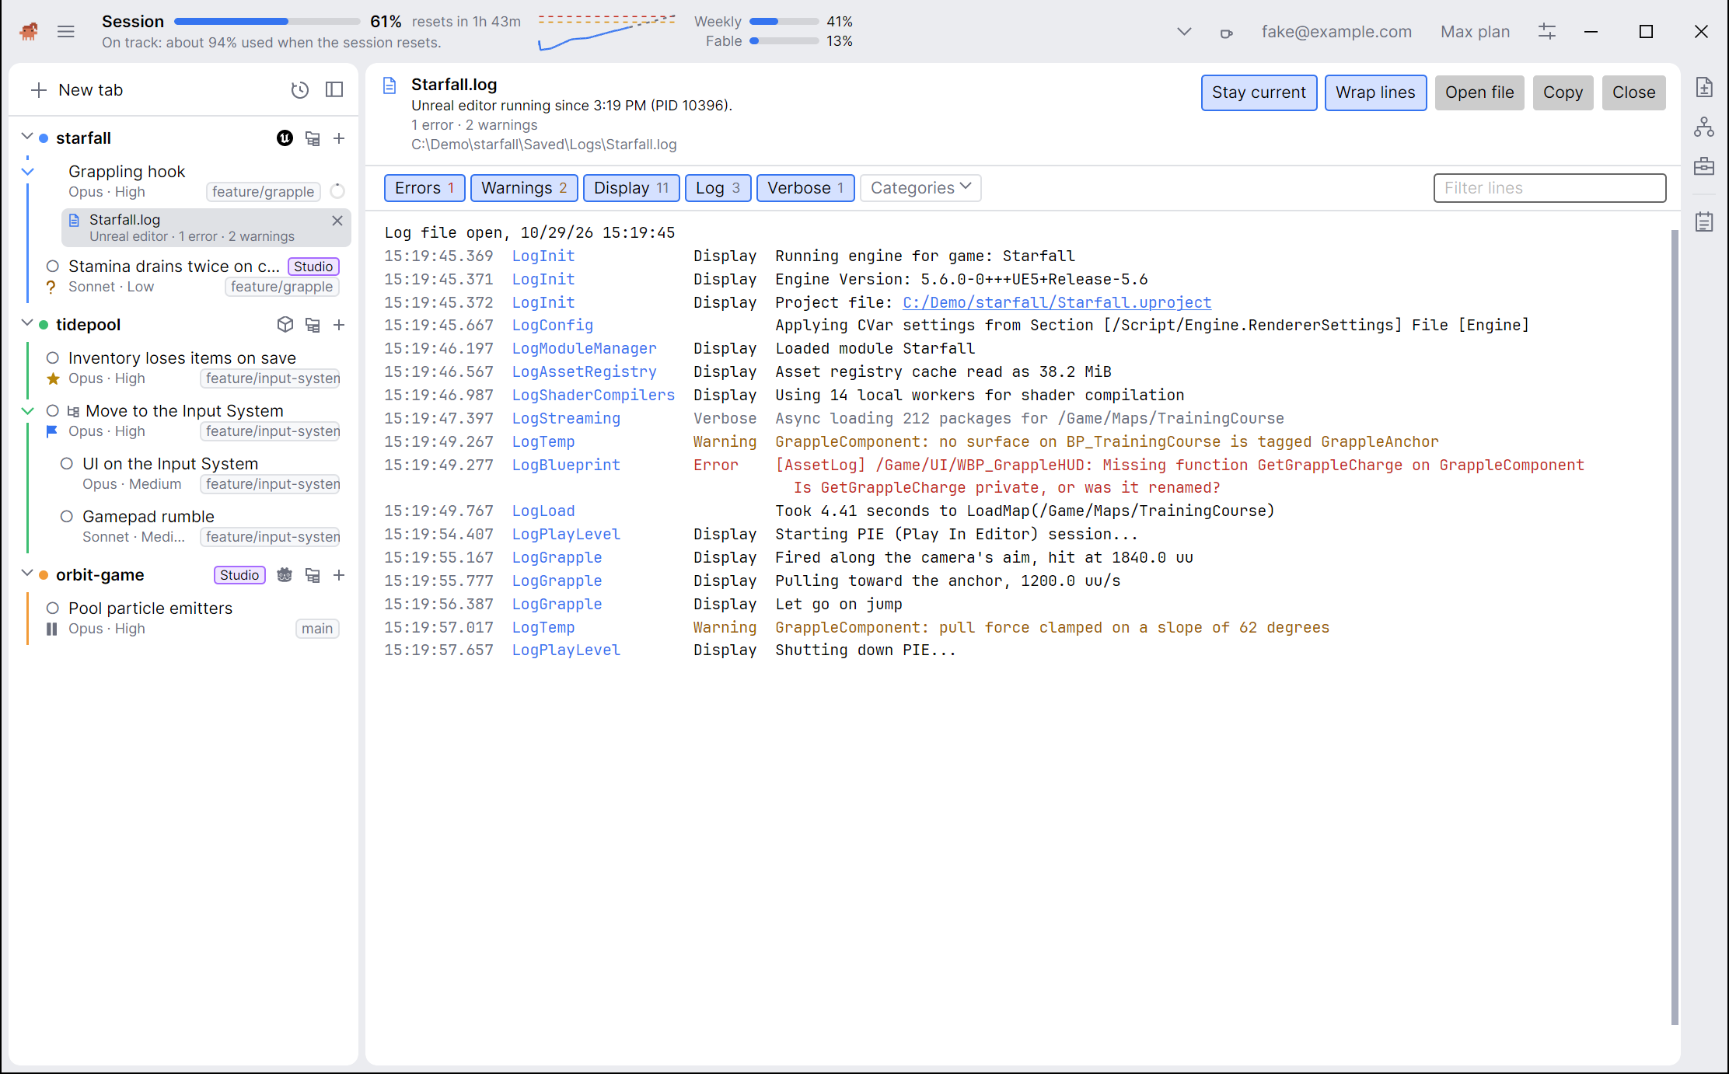Image resolution: width=1729 pixels, height=1074 pixels.
Task: Click the Close log button
Action: [1633, 92]
